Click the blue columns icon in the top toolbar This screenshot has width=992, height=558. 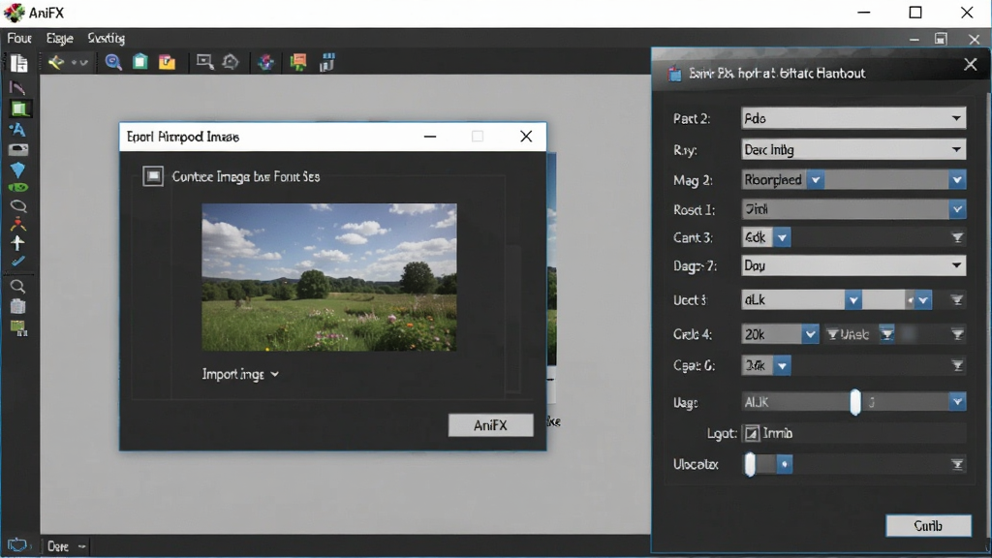pos(327,62)
